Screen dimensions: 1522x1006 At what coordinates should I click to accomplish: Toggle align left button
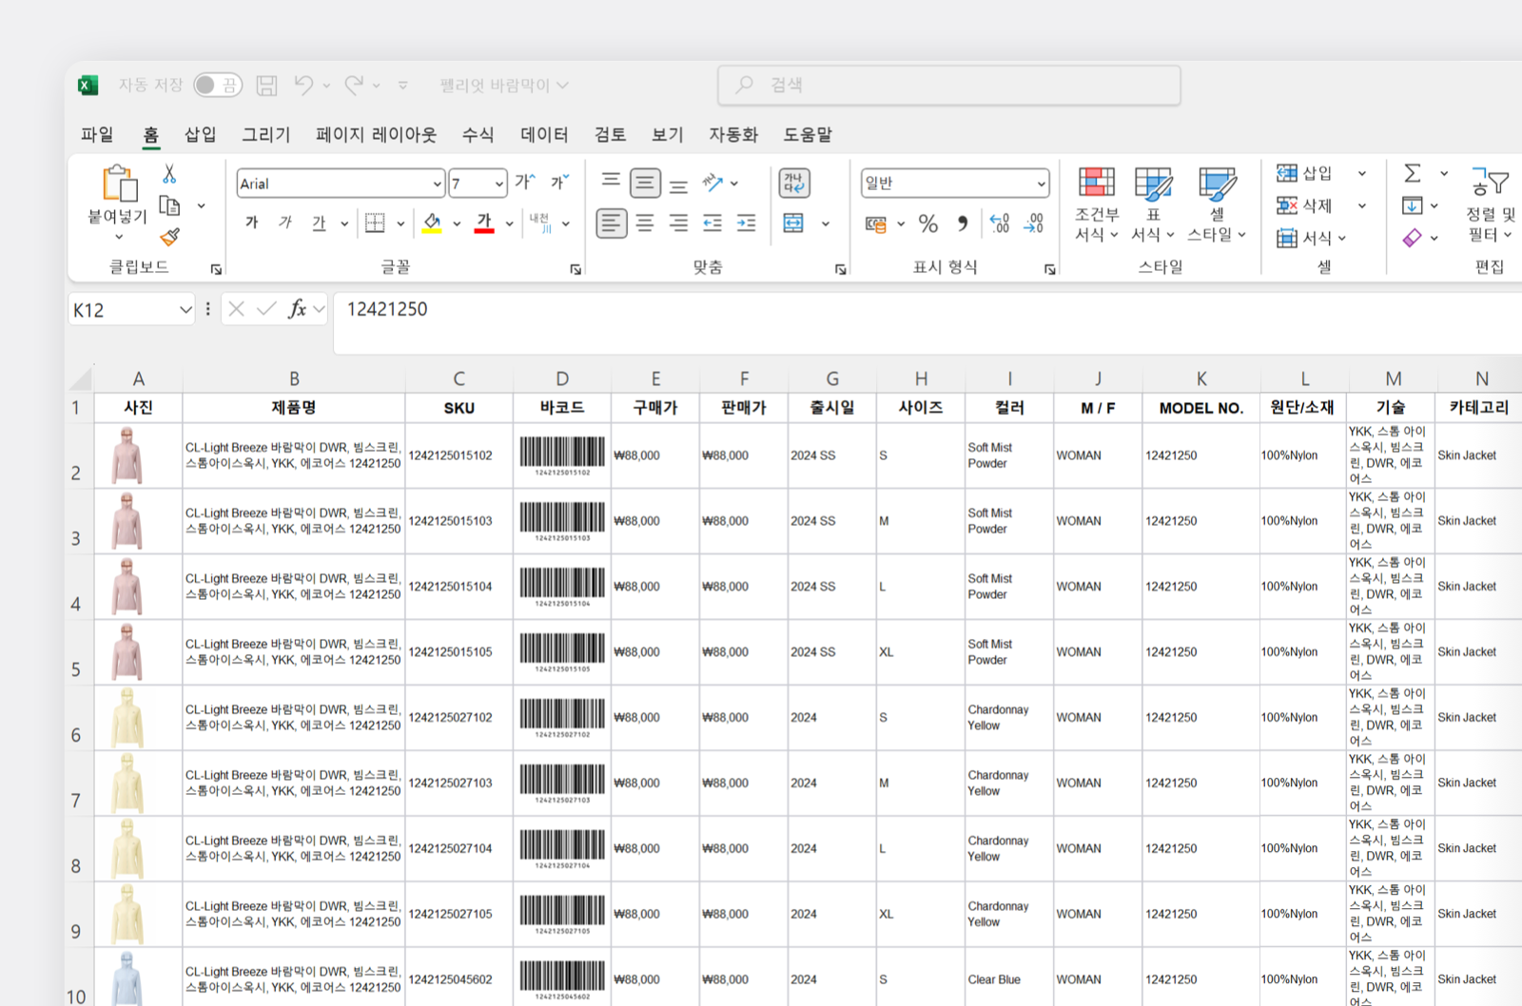(612, 223)
